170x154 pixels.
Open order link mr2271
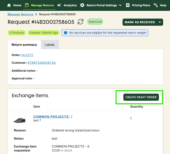(27, 55)
